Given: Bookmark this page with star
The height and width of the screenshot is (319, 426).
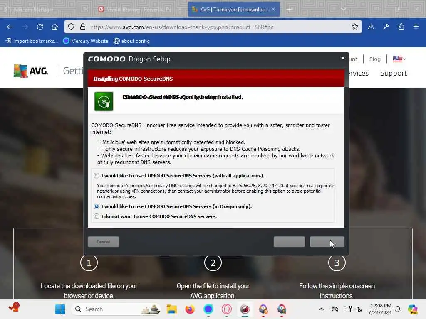Looking at the screenshot, I should point(354,27).
